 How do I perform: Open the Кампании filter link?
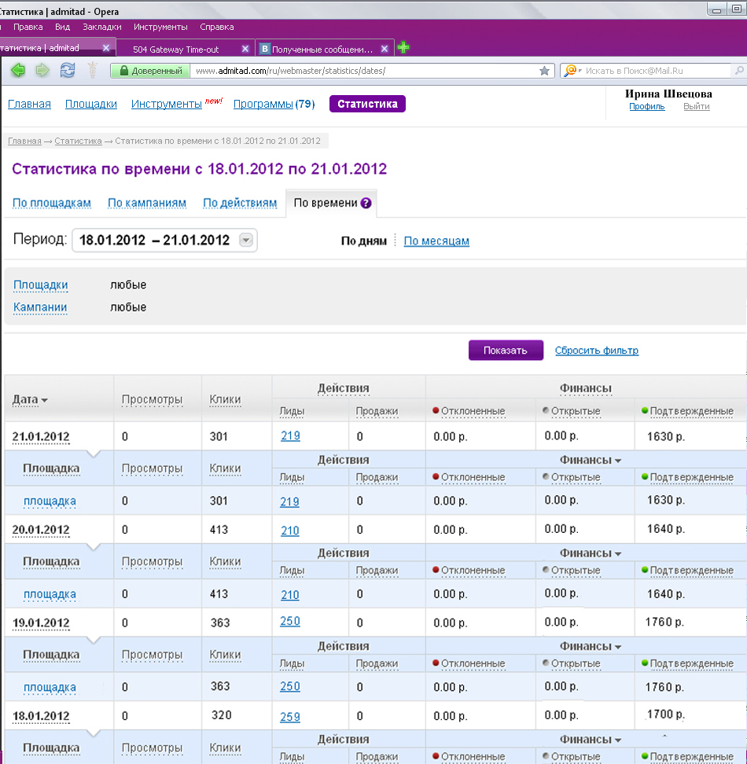point(40,307)
